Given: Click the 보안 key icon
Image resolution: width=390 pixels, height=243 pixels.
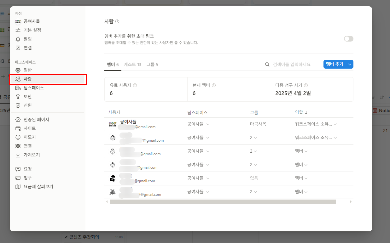Looking at the screenshot, I should [x=18, y=97].
